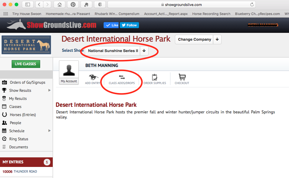Open Schedule menu

[x=17, y=131]
